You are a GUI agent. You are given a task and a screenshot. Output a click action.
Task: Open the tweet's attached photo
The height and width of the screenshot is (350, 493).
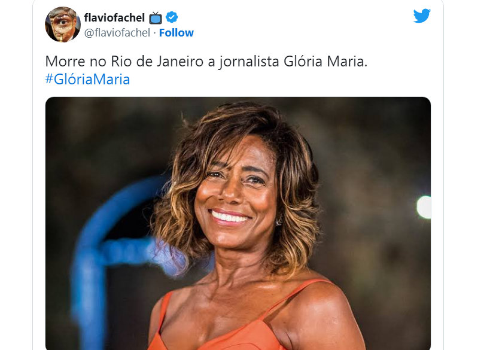(x=238, y=223)
